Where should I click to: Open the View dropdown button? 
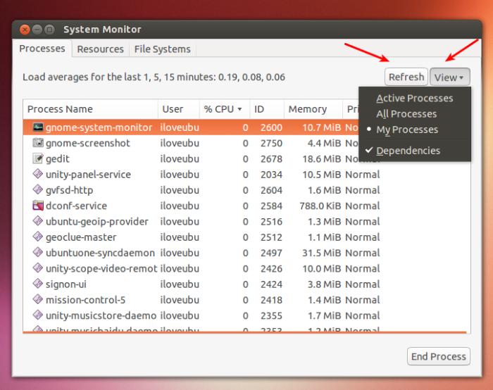coord(450,77)
